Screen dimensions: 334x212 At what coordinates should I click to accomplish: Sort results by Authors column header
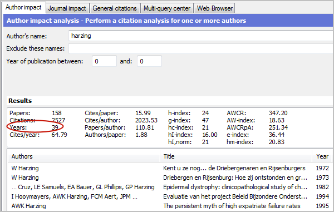point(83,156)
